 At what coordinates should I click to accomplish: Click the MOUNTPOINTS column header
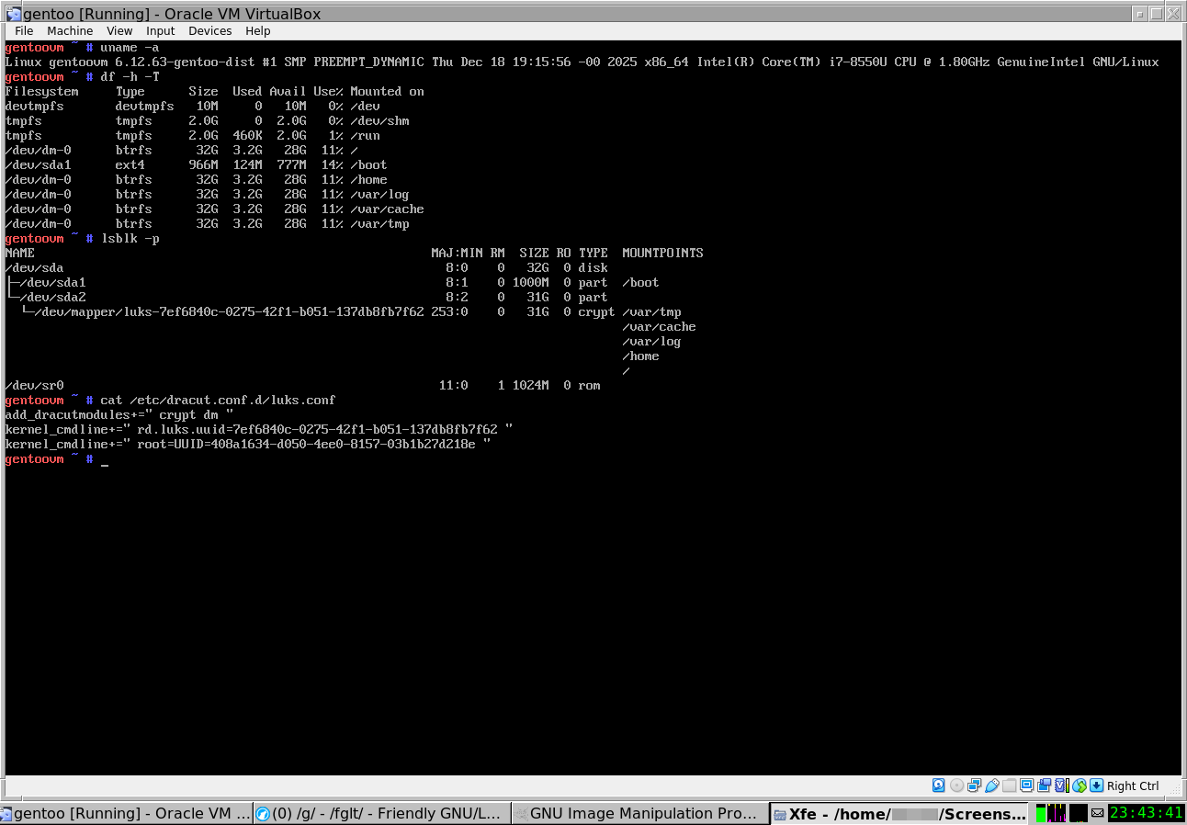click(x=662, y=253)
